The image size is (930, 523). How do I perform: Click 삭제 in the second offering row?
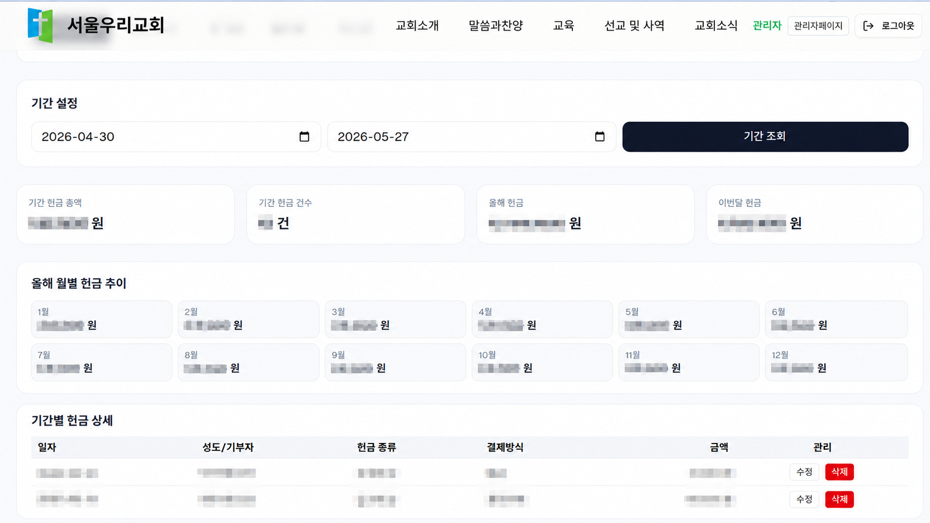839,499
